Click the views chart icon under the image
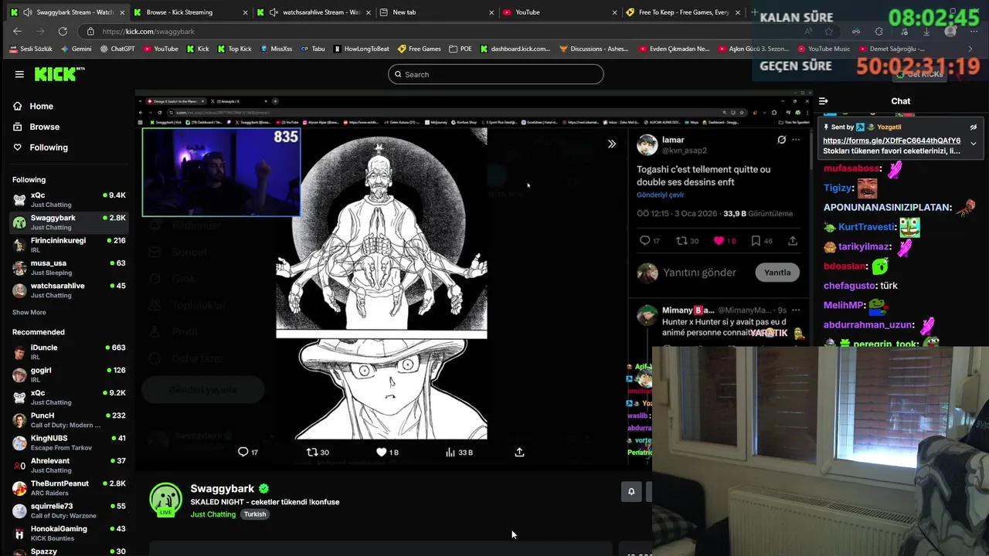The height and width of the screenshot is (556, 989). 450,452
